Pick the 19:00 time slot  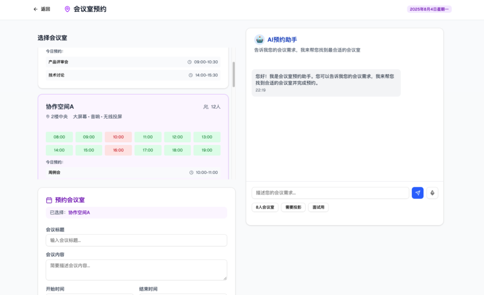pyautogui.click(x=207, y=150)
